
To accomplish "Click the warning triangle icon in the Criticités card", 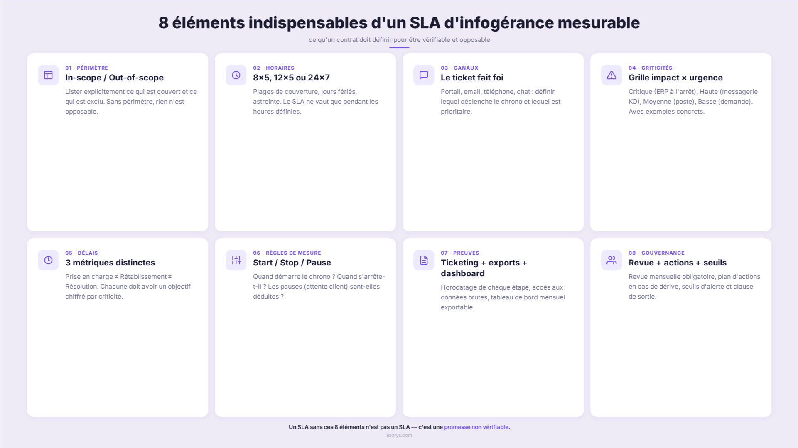I will [x=611, y=75].
